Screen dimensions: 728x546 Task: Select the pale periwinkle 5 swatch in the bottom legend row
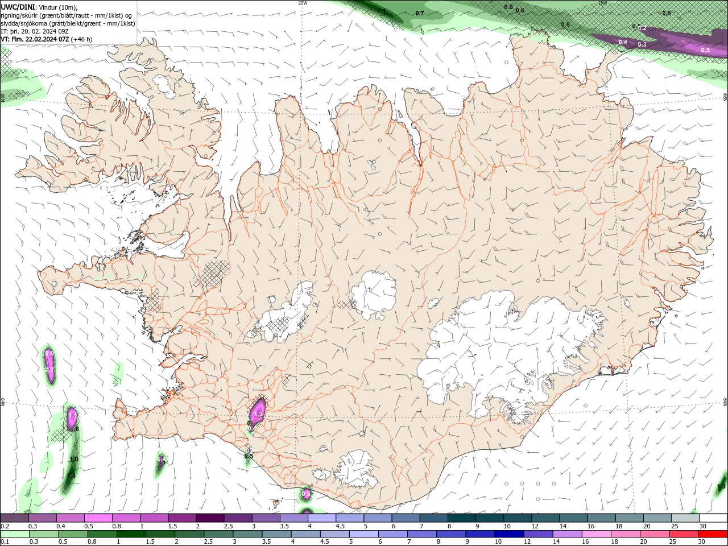[x=363, y=534]
